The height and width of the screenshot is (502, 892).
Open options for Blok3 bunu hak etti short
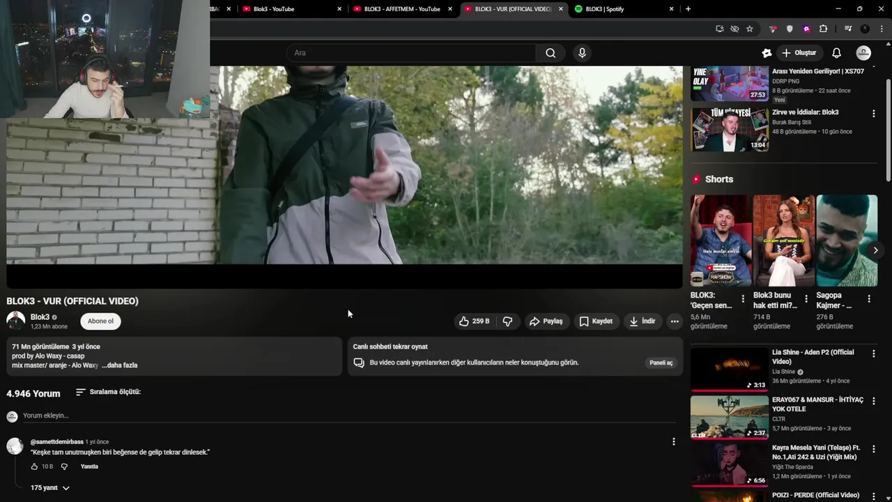[x=806, y=298]
